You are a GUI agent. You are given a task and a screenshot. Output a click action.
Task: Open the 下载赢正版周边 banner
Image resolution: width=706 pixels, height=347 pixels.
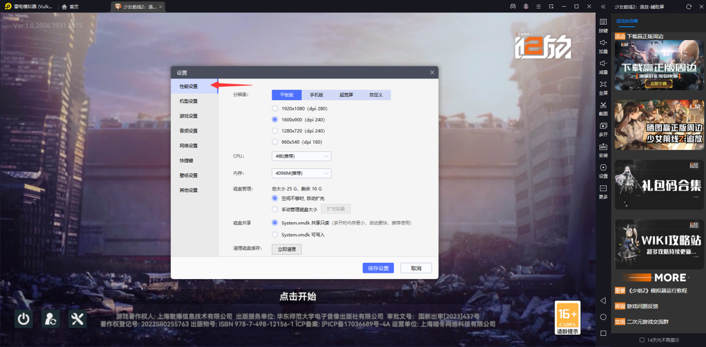click(x=659, y=65)
